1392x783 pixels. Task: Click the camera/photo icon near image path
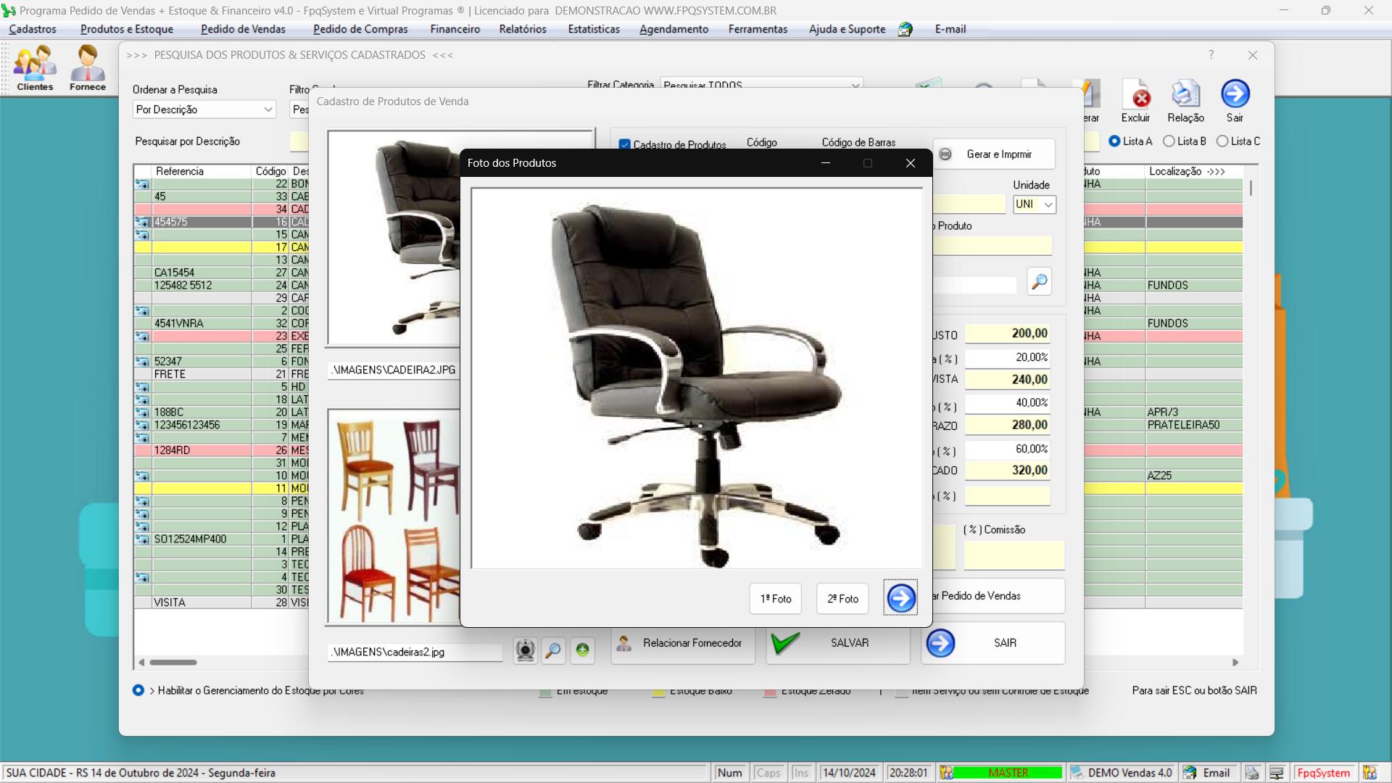524,650
